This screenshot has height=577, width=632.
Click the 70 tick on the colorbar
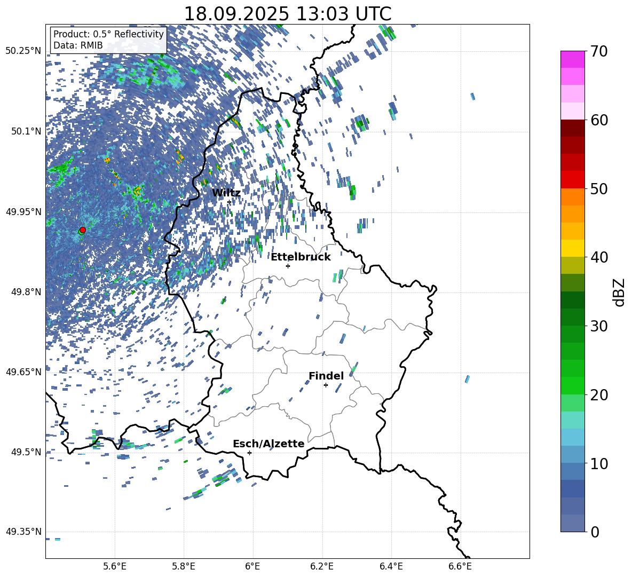pyautogui.click(x=599, y=52)
